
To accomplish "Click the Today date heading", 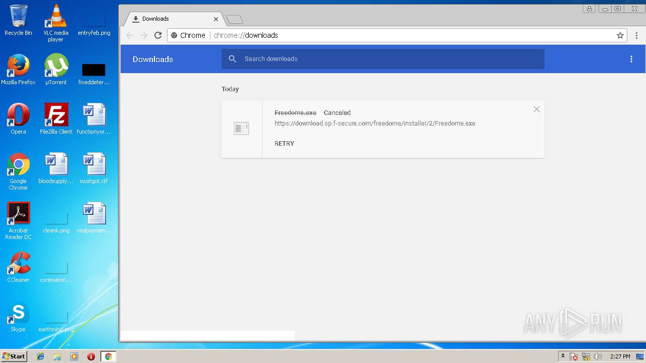I will coord(230,89).
